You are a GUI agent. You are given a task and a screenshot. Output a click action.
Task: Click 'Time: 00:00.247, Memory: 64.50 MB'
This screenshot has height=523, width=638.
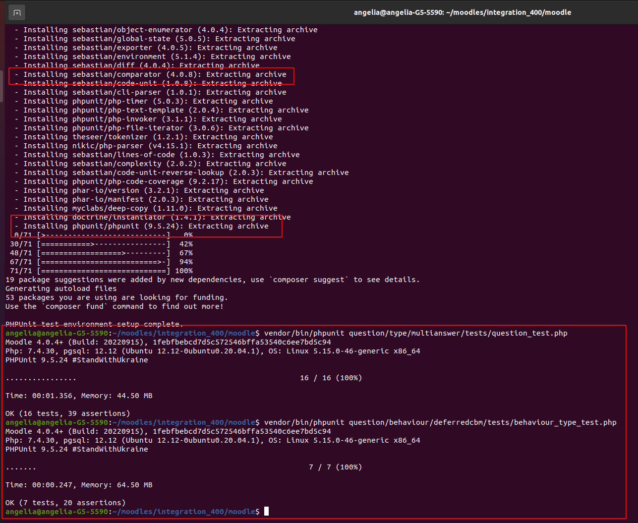[79, 485]
